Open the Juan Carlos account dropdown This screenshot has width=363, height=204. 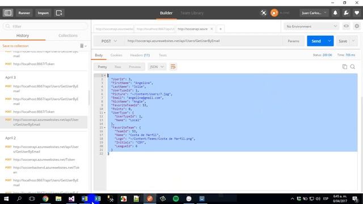pyautogui.click(x=314, y=13)
